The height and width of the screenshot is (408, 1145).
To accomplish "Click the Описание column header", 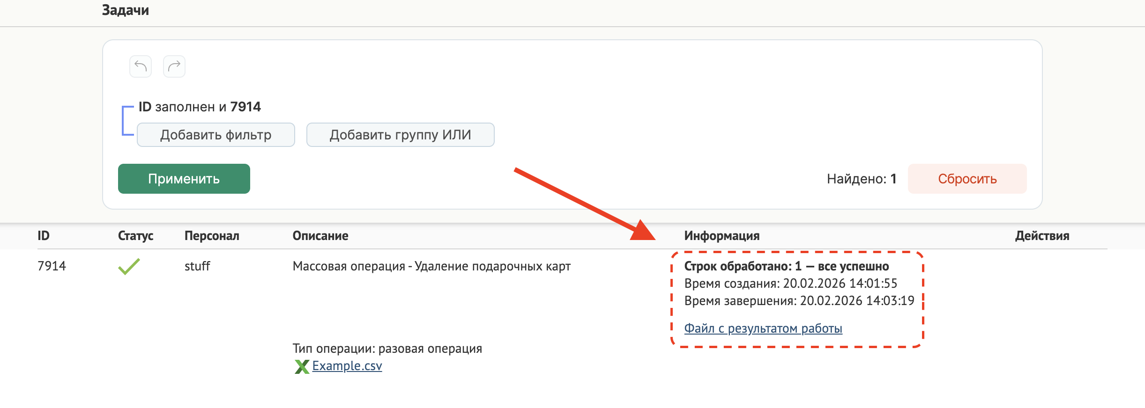I will [x=320, y=236].
